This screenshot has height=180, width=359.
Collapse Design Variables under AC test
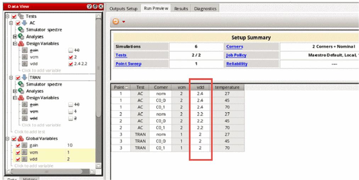tap(15, 43)
